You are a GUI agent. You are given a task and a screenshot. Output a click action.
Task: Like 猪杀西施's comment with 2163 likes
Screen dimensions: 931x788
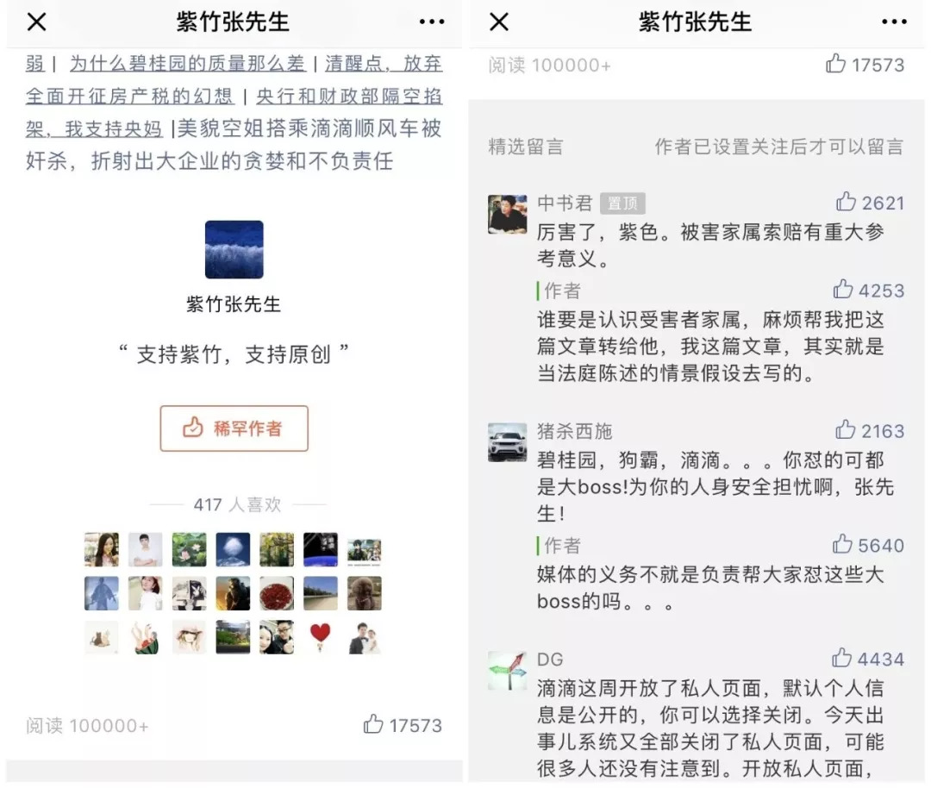(x=846, y=429)
